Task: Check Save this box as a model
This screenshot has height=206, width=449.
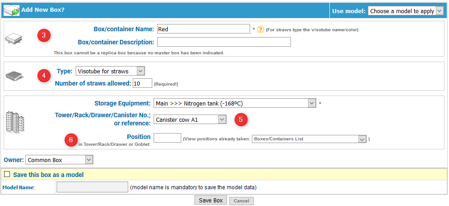Action: [7, 174]
